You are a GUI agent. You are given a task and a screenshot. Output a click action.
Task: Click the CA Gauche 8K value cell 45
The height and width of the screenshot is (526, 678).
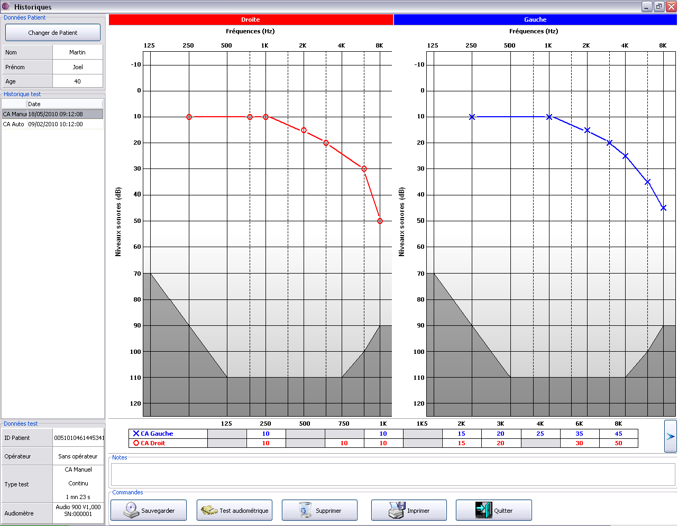tap(618, 434)
